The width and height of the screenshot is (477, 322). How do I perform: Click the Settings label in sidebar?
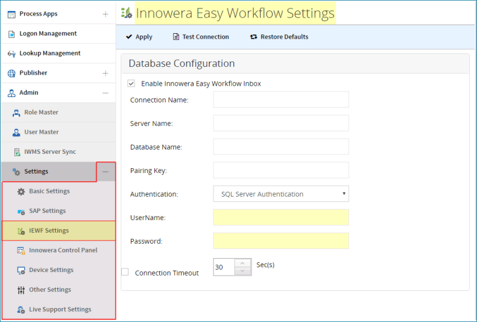pos(36,171)
